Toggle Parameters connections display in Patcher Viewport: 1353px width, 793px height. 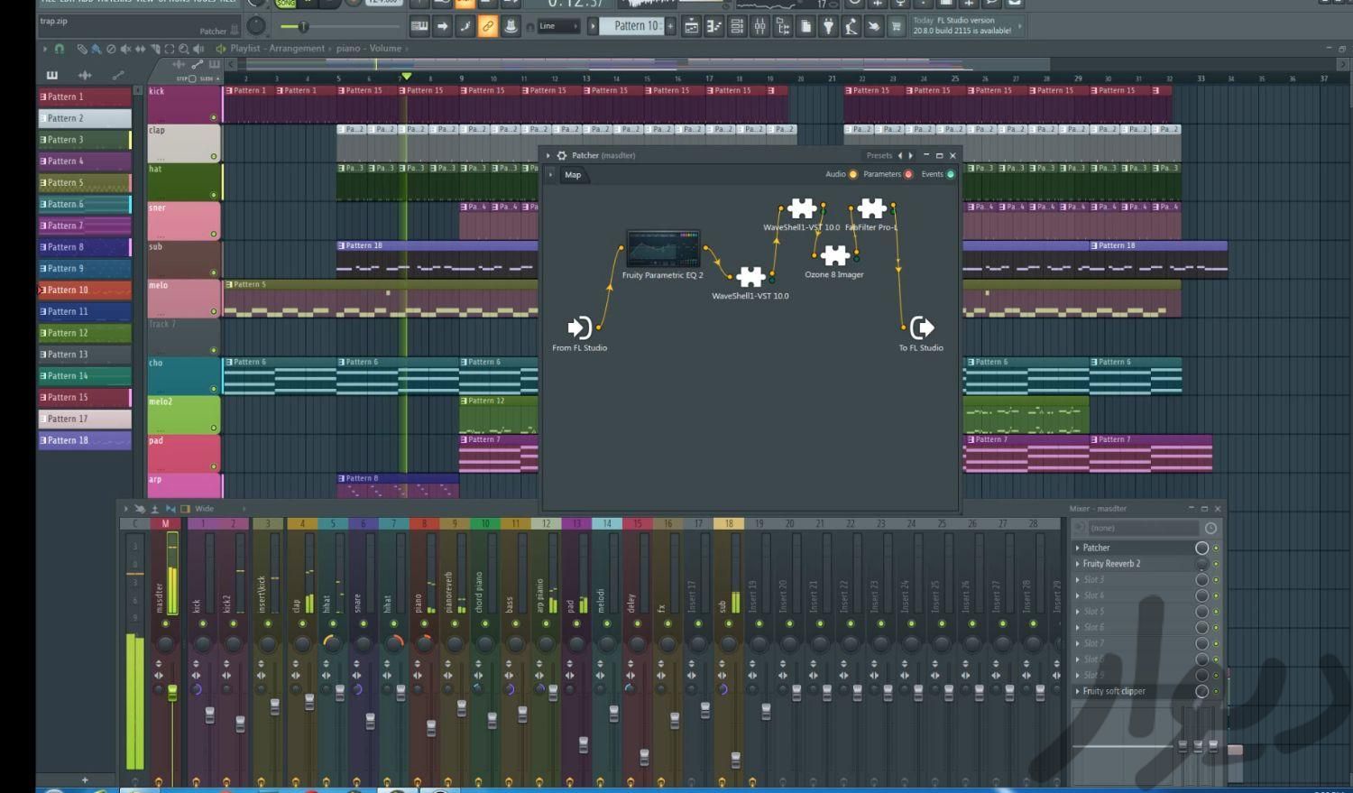coord(908,174)
